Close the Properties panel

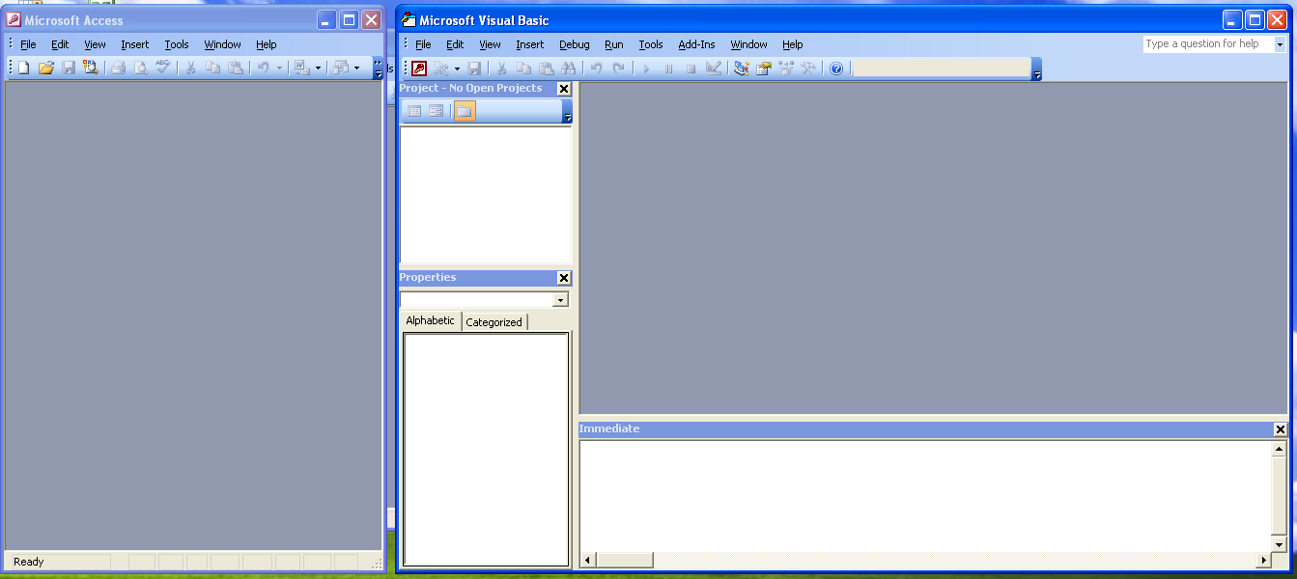click(564, 278)
